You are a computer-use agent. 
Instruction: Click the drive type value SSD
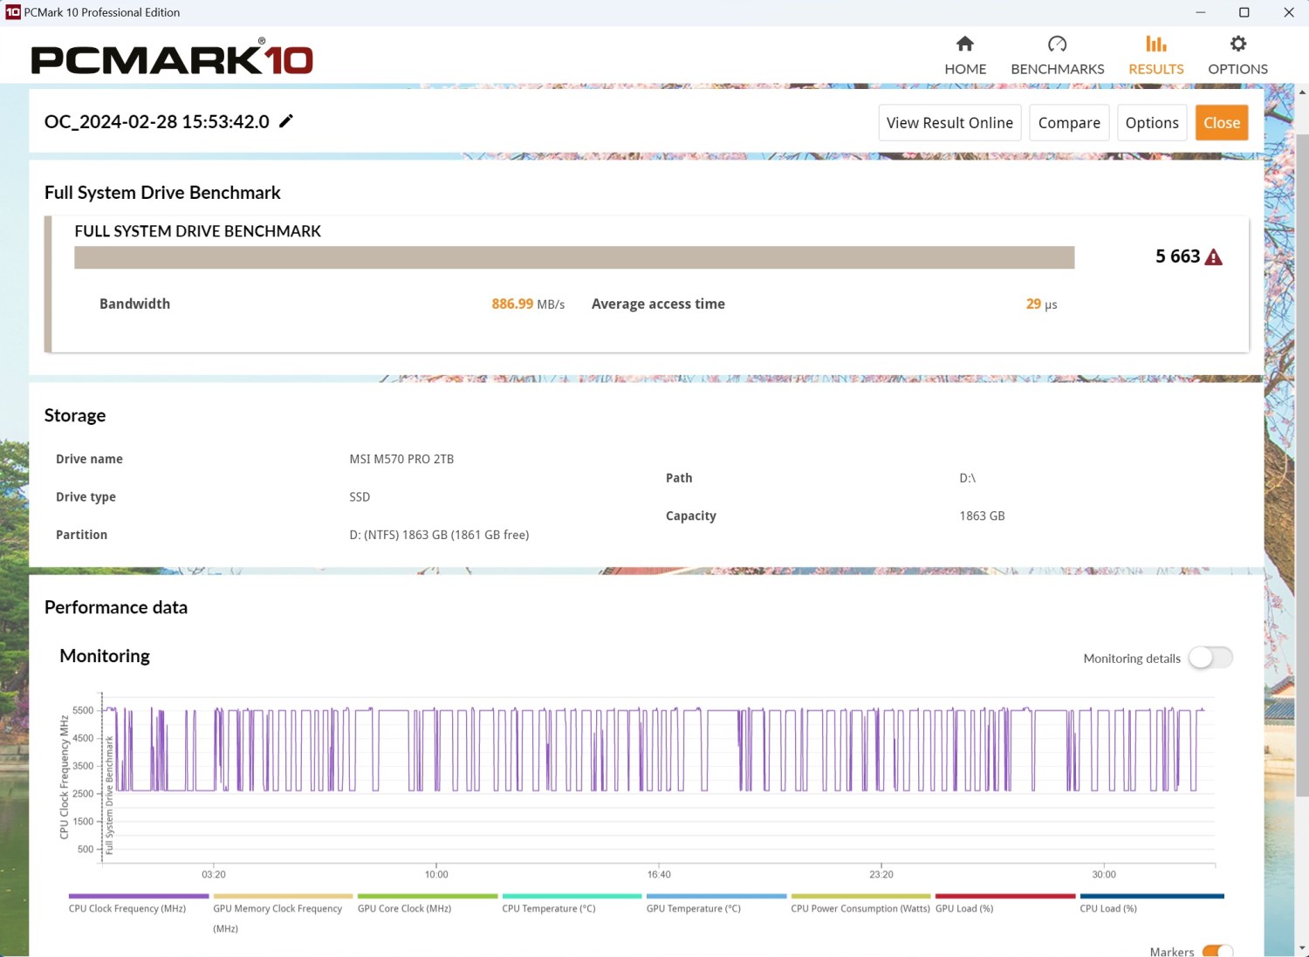point(360,497)
